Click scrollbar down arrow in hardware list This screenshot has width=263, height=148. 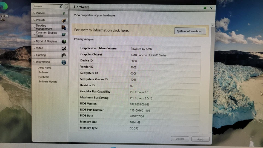tap(210, 132)
